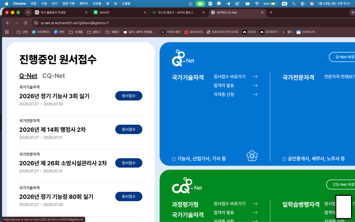Open a new browser tab
The height and width of the screenshot is (222, 355).
coord(271,12)
